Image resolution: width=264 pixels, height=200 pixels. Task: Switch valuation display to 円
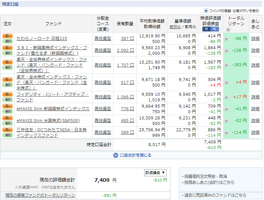click(x=206, y=29)
